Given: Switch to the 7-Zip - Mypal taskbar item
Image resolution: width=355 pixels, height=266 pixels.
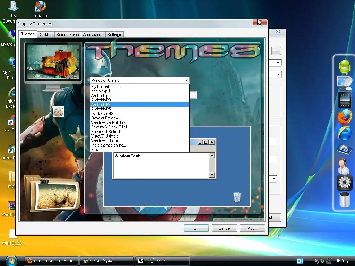Looking at the screenshot, I should coord(107,261).
